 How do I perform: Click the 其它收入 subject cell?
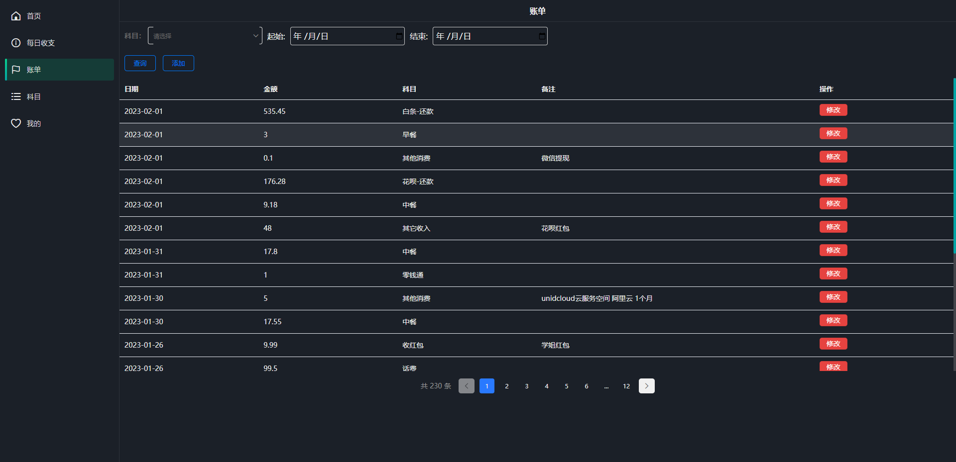(416, 228)
